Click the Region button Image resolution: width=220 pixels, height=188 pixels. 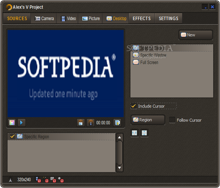tap(148, 120)
